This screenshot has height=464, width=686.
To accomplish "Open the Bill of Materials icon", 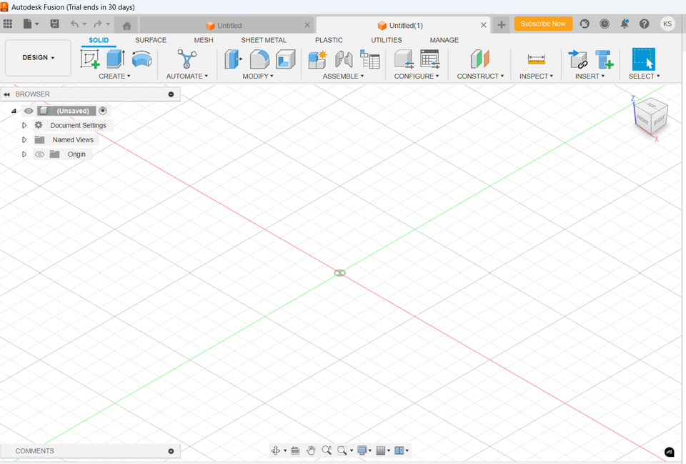I will pyautogui.click(x=369, y=59).
